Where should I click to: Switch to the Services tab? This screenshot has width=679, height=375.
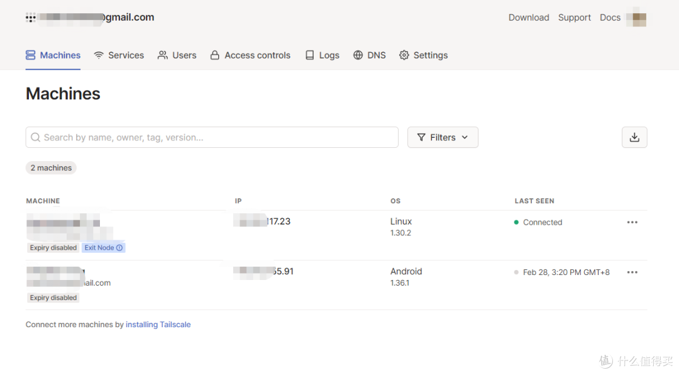119,55
